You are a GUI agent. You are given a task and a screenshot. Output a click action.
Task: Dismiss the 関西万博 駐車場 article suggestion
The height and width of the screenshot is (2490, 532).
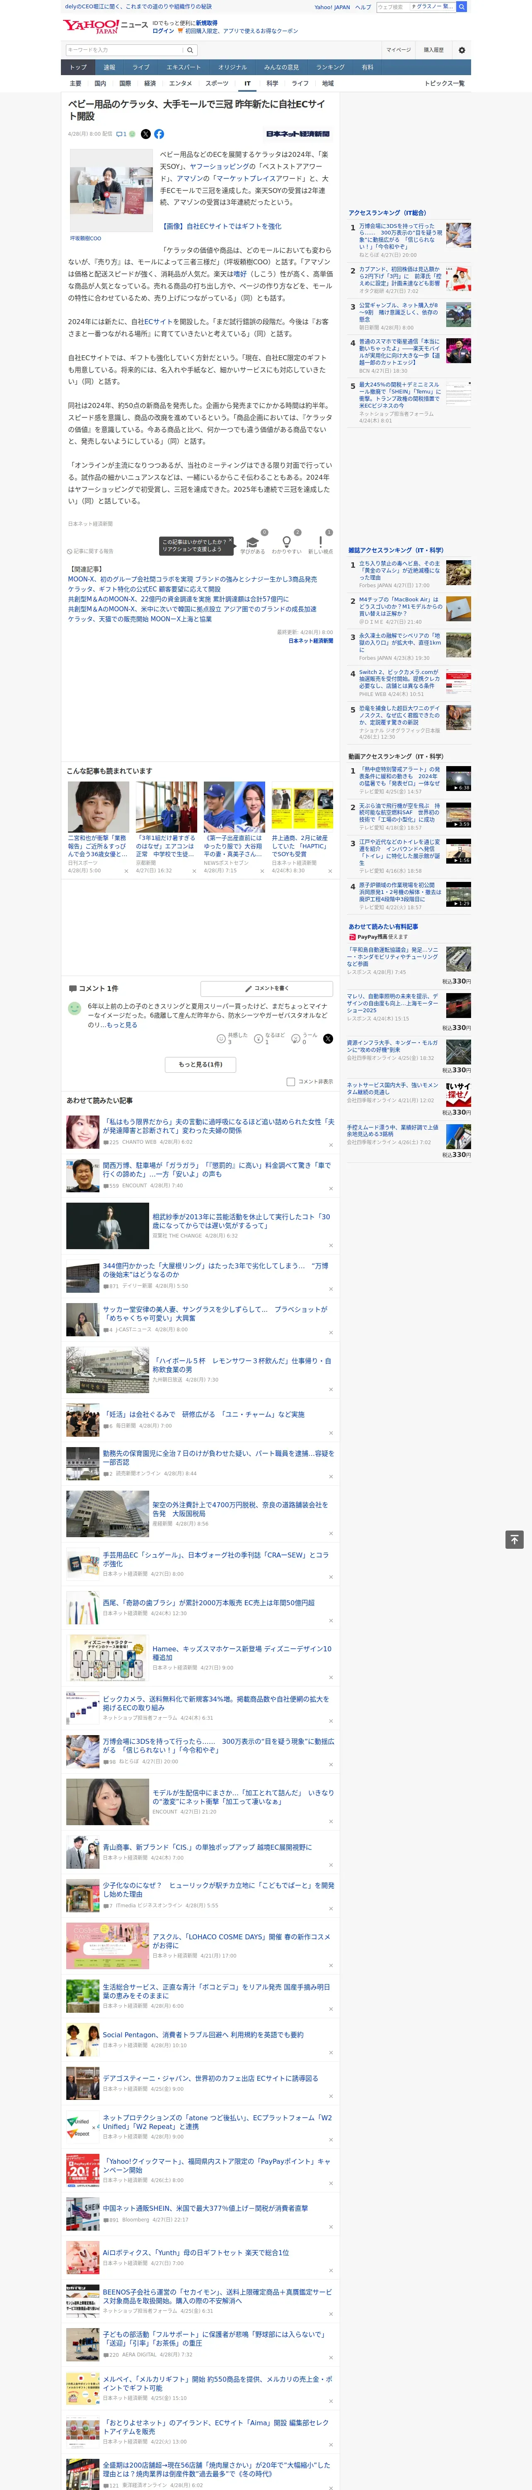(331, 1189)
